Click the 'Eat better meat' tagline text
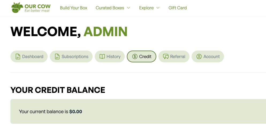 pyautogui.click(x=37, y=11)
